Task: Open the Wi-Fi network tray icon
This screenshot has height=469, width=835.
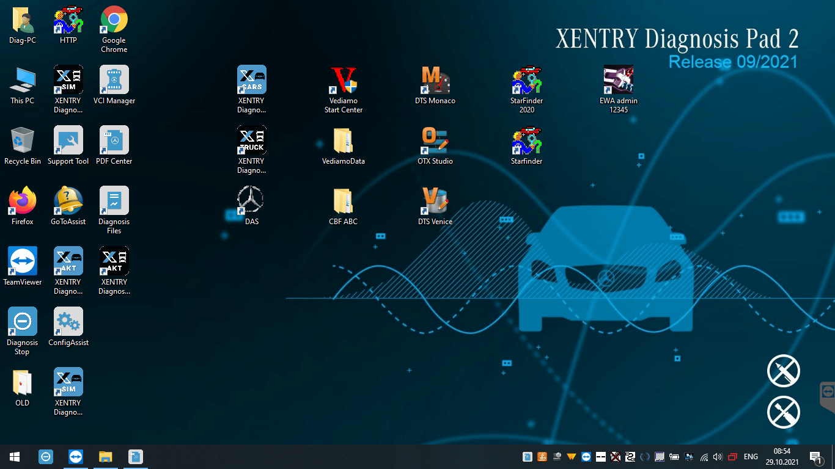Action: [704, 457]
